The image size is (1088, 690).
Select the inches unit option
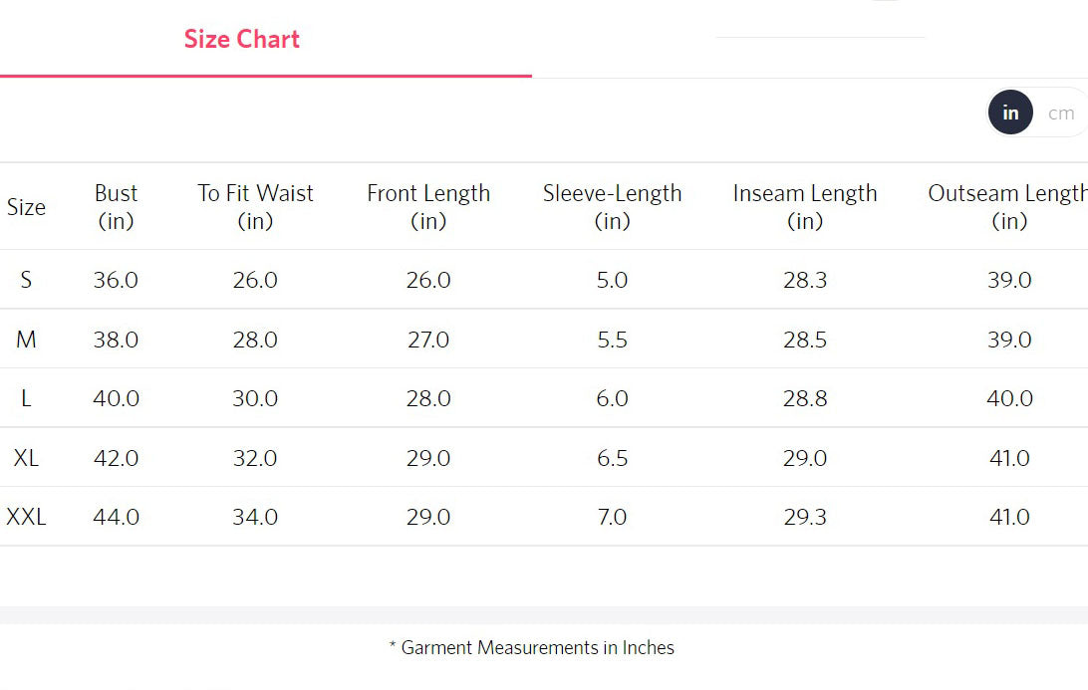(1010, 114)
